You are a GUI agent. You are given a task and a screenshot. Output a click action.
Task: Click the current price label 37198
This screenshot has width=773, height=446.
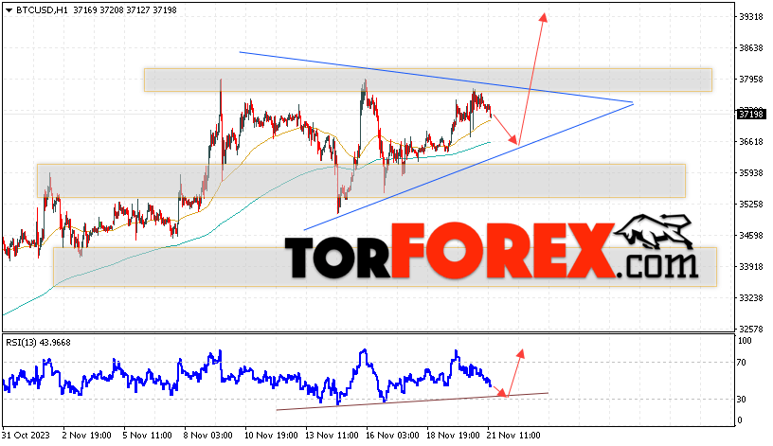pyautogui.click(x=751, y=115)
